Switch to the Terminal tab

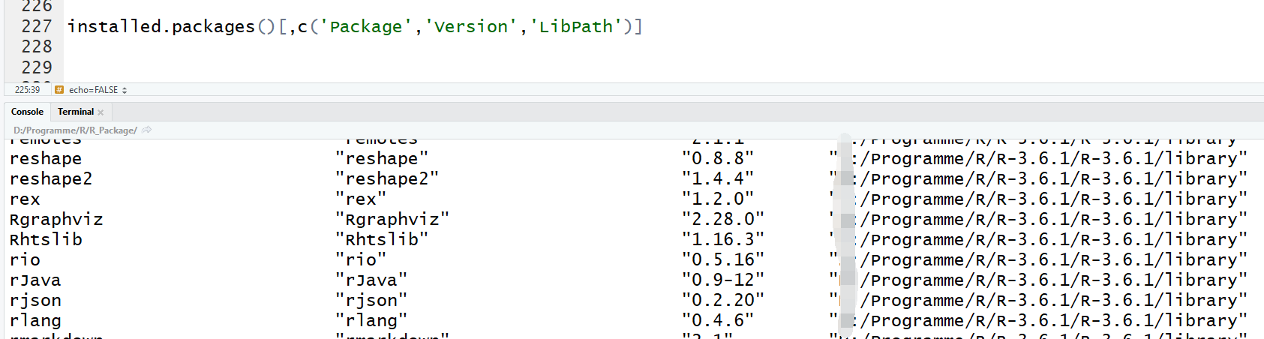75,112
